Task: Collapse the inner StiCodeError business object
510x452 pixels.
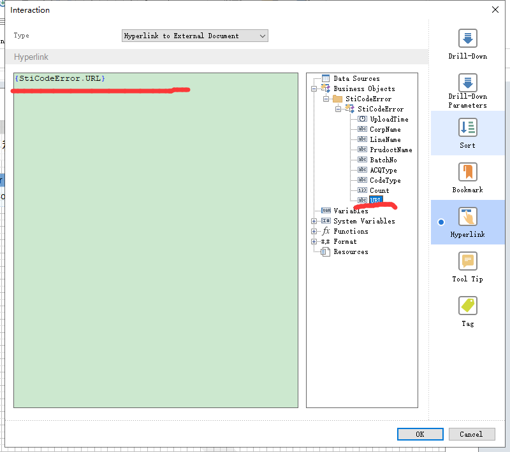Action: pos(339,109)
